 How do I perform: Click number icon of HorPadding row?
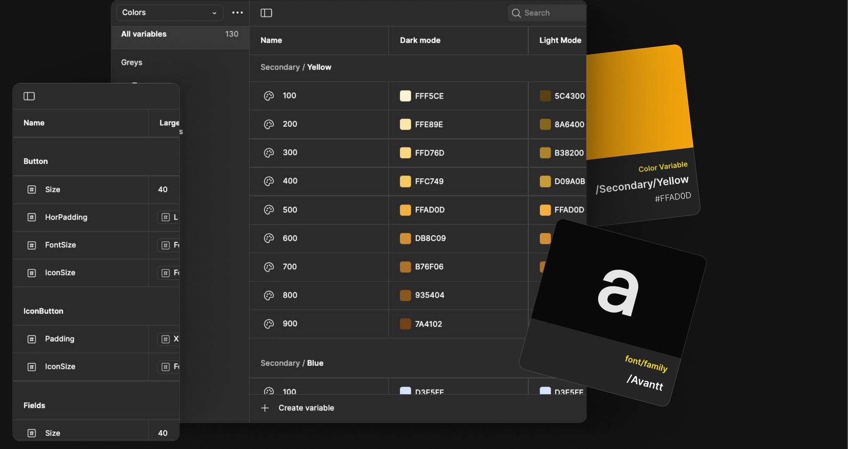(x=32, y=217)
